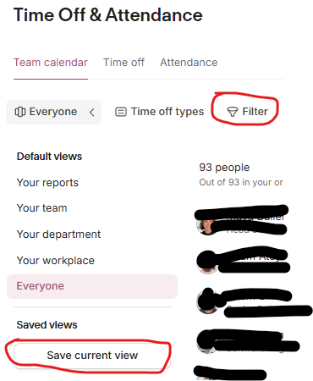Click the first person's avatar photo
The height and width of the screenshot is (381, 313).
(208, 225)
